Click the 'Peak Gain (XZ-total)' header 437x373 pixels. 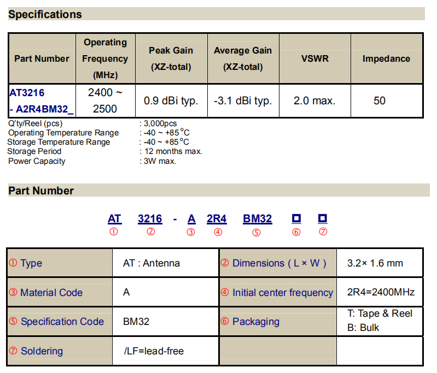point(171,59)
